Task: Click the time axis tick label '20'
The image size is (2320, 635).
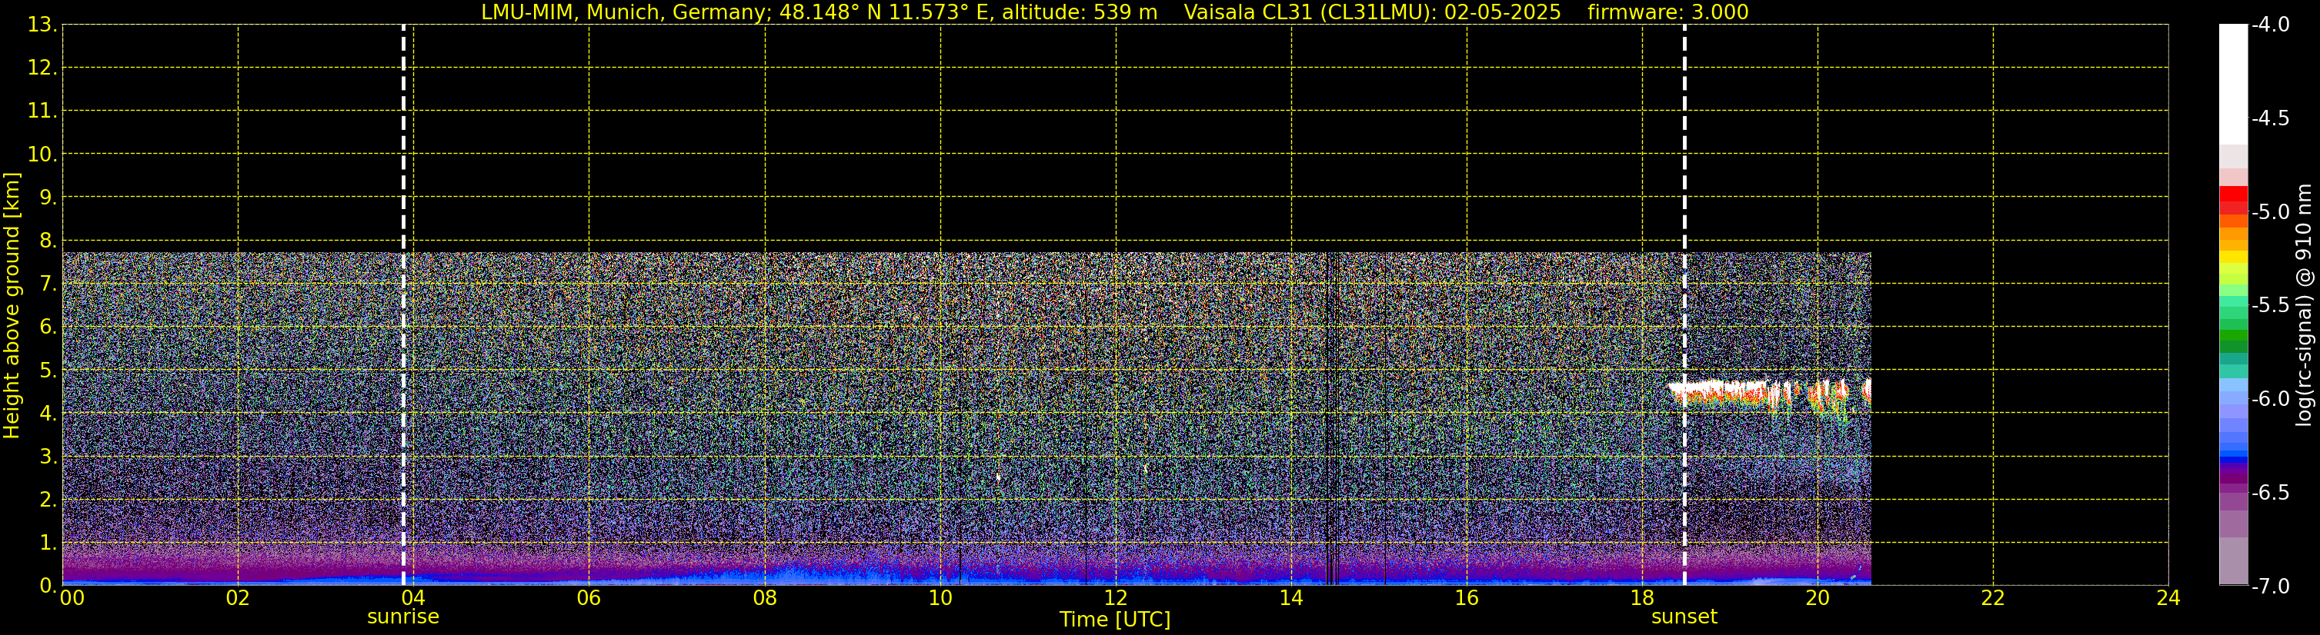Action: [1818, 598]
